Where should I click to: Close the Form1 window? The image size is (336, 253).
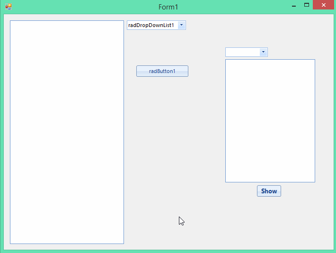[x=323, y=5]
